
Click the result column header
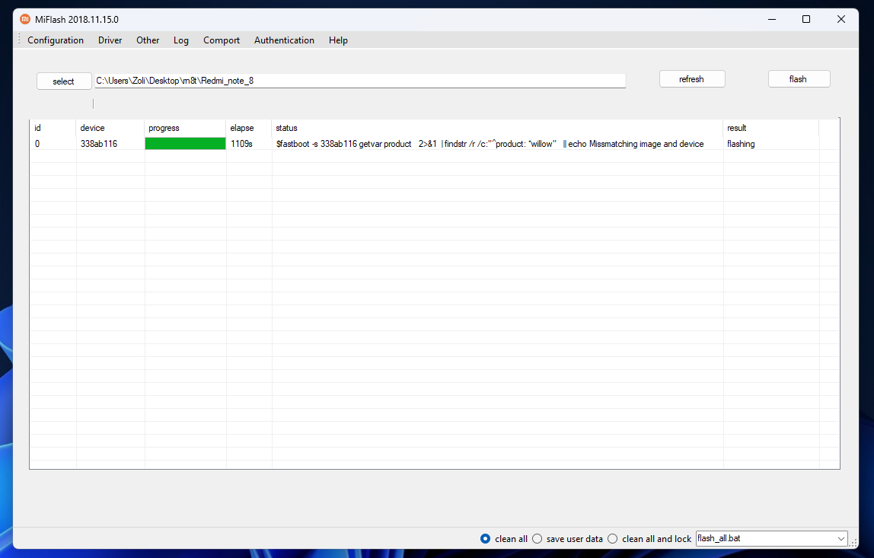tap(771, 128)
